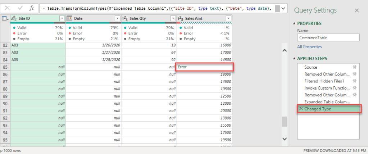Open the table menu icon in grid corner
The image size is (368, 154).
click(5, 18)
